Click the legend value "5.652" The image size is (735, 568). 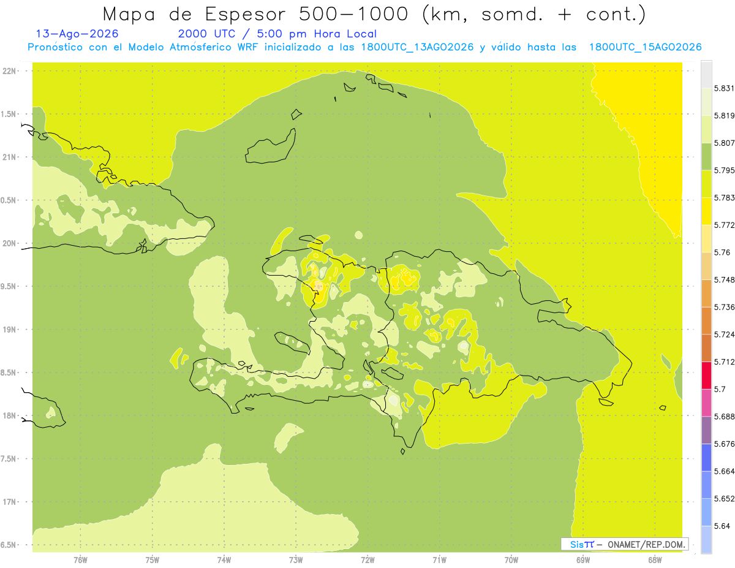[x=725, y=499]
